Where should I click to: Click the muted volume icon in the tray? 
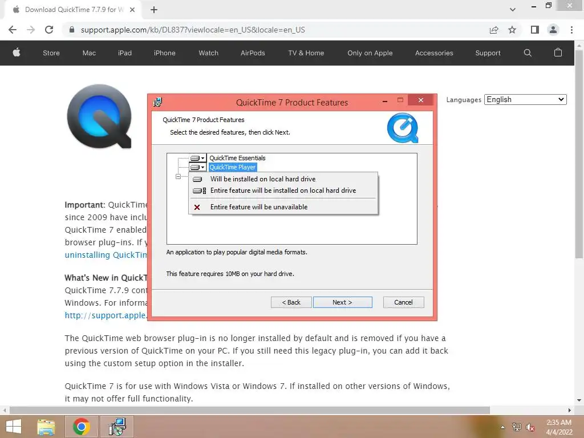point(530,427)
